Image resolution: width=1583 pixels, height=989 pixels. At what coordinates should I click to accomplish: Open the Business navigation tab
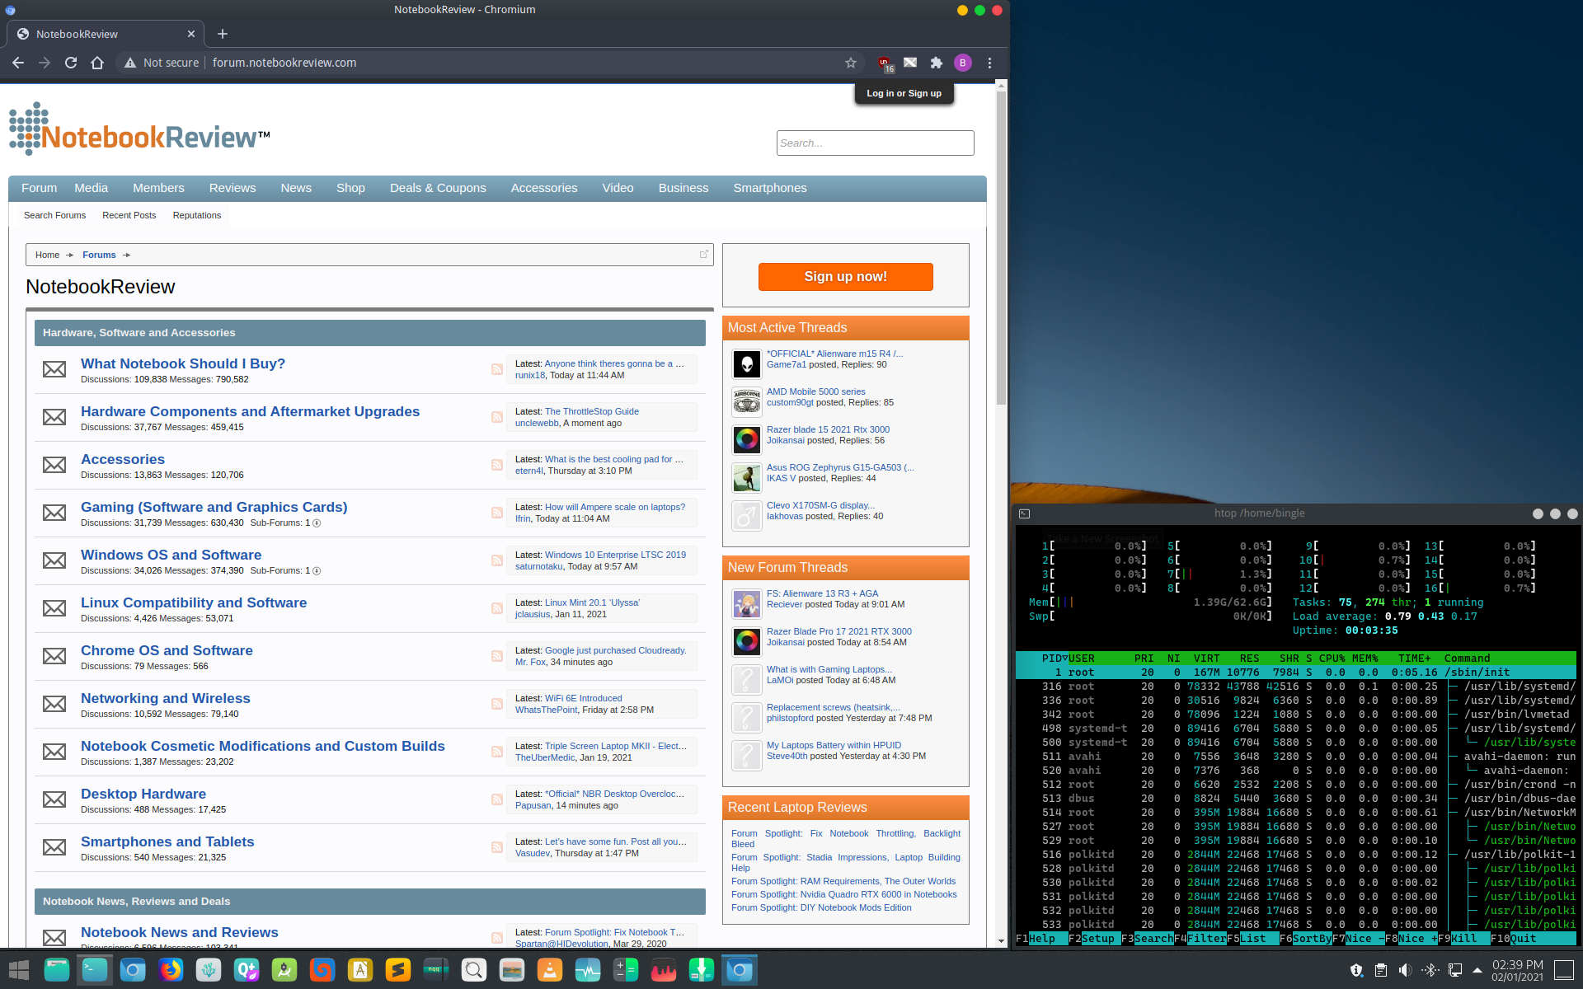click(683, 188)
